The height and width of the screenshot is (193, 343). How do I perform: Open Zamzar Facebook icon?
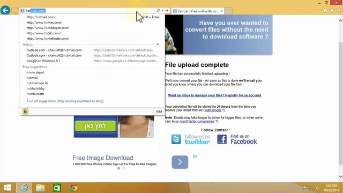[x=222, y=139]
